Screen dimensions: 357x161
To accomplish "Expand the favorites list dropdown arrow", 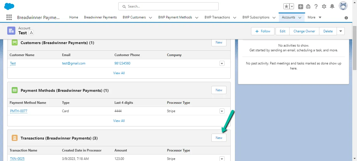I will 292,6.
